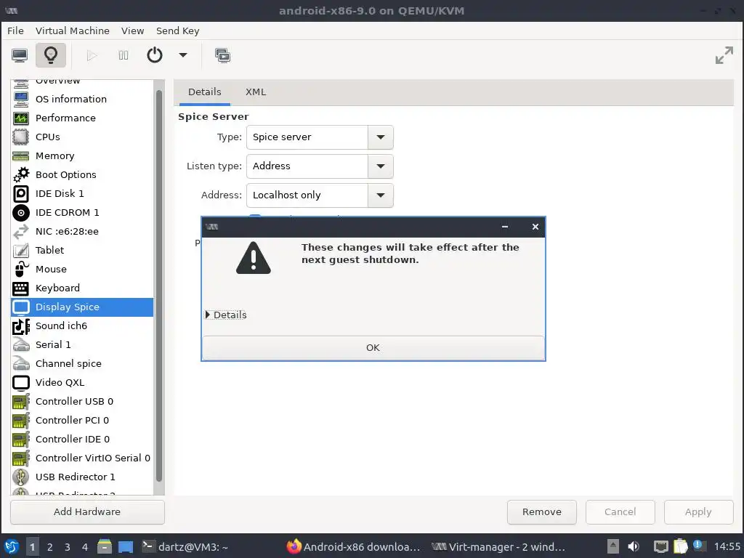
Task: Open the file manager taskbar icon
Action: [x=105, y=546]
